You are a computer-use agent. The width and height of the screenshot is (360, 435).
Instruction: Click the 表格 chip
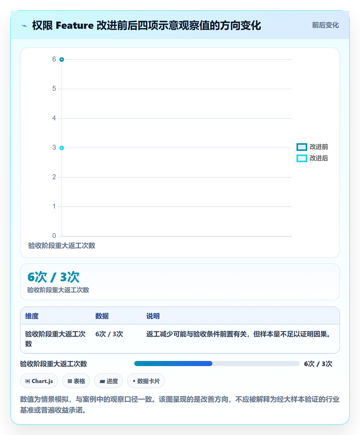pos(76,381)
